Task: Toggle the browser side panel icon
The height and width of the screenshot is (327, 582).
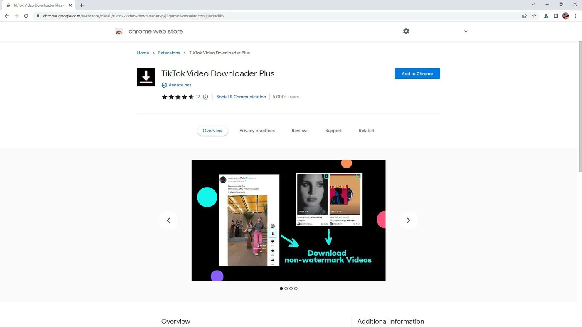Action: (x=556, y=16)
